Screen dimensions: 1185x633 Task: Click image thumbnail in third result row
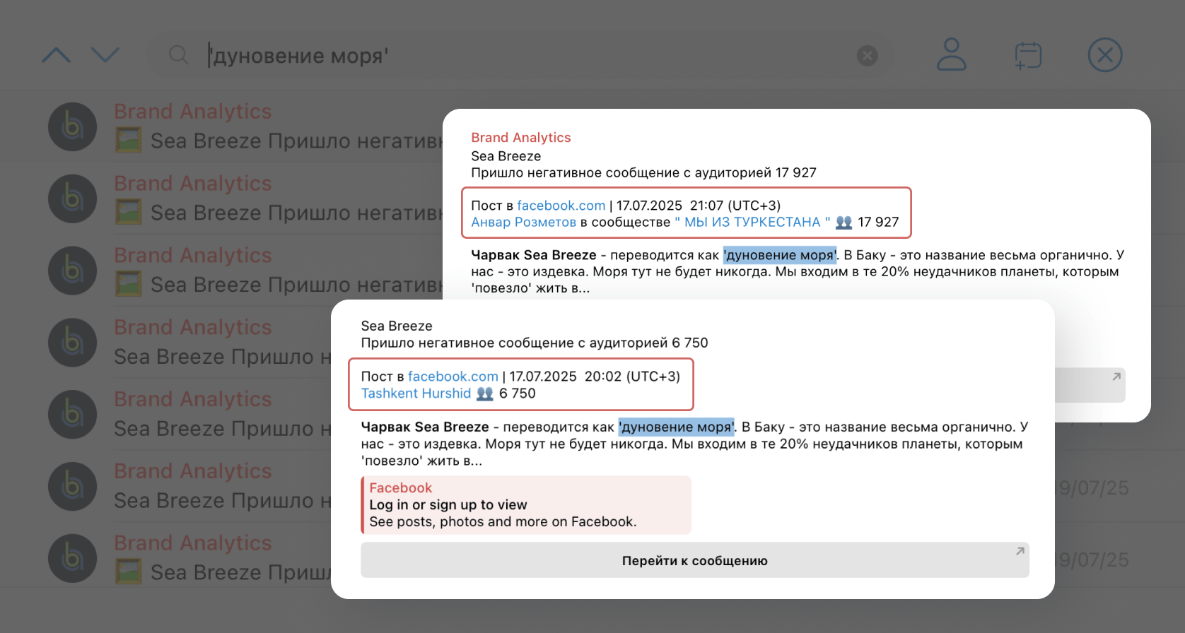point(129,285)
